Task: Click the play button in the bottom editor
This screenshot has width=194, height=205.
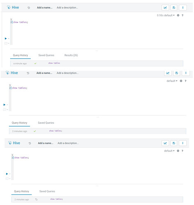Action: coord(7,174)
